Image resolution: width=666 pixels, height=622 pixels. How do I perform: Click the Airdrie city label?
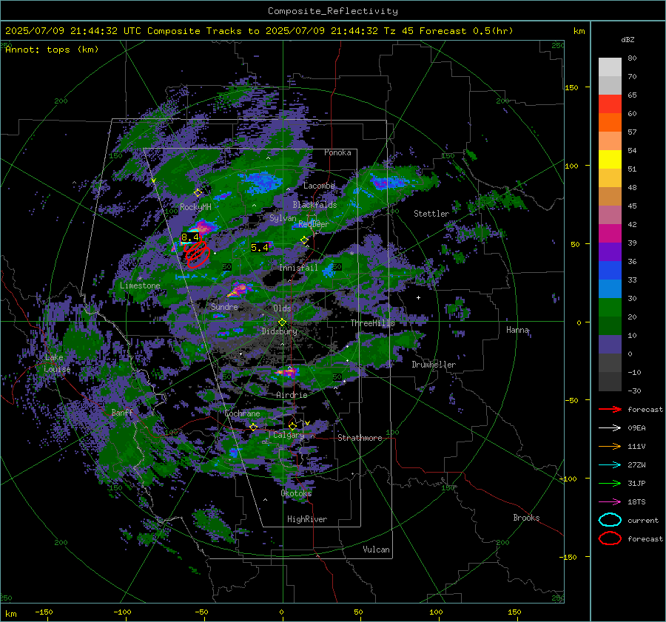(x=292, y=395)
